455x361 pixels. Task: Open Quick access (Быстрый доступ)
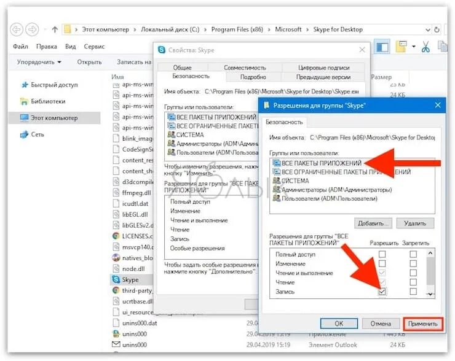49,85
